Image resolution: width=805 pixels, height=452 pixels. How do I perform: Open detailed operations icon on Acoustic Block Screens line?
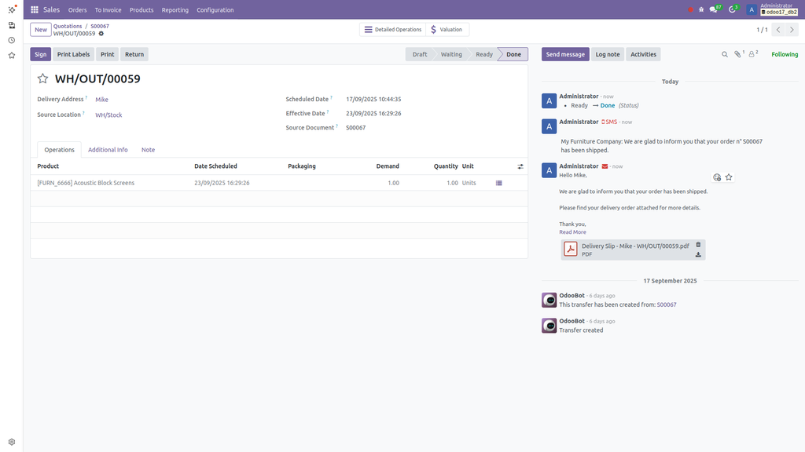tap(498, 182)
